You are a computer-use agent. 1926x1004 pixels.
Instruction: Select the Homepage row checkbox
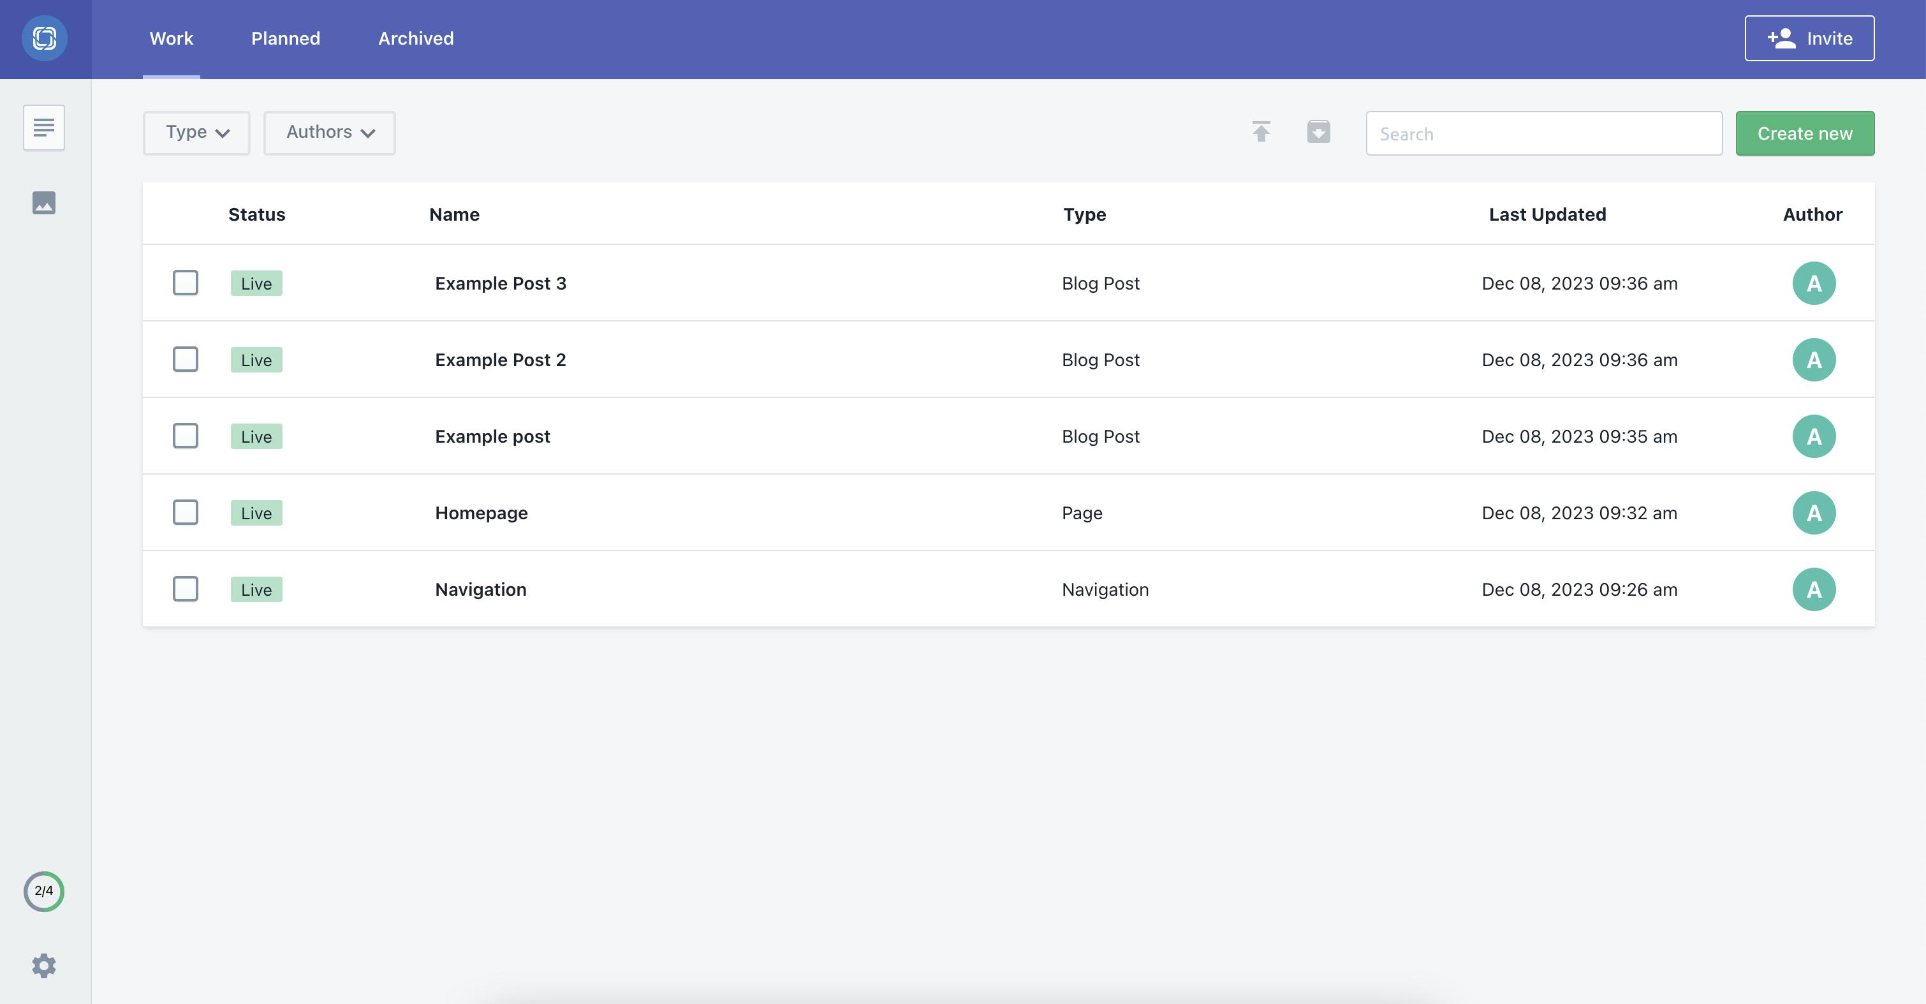pyautogui.click(x=185, y=512)
